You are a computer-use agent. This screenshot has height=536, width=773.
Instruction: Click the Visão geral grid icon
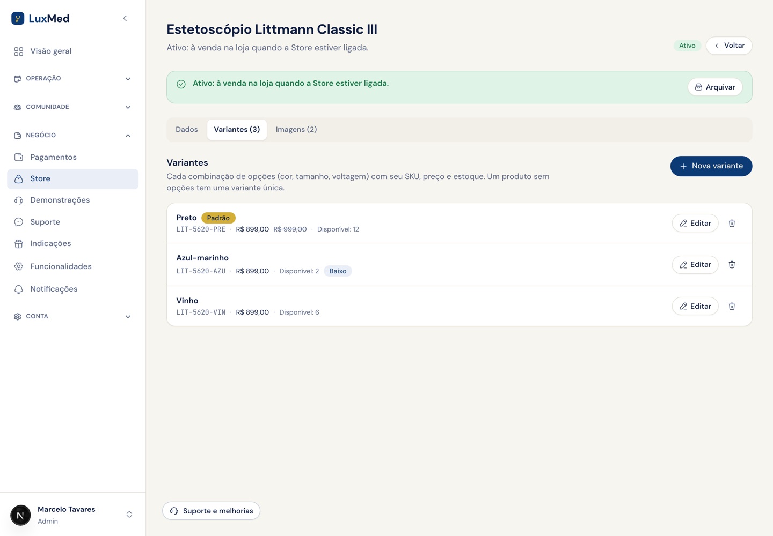19,51
